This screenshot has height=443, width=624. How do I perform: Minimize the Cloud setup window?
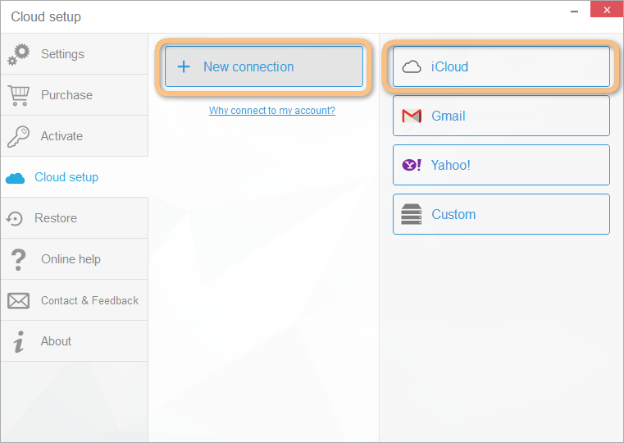[x=571, y=10]
